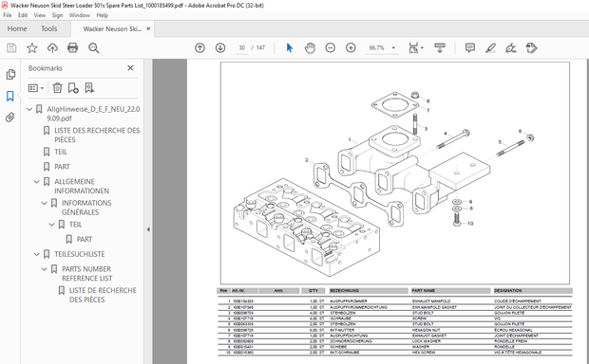
Task: Click DESIGNATION column header
Action: [533, 290]
